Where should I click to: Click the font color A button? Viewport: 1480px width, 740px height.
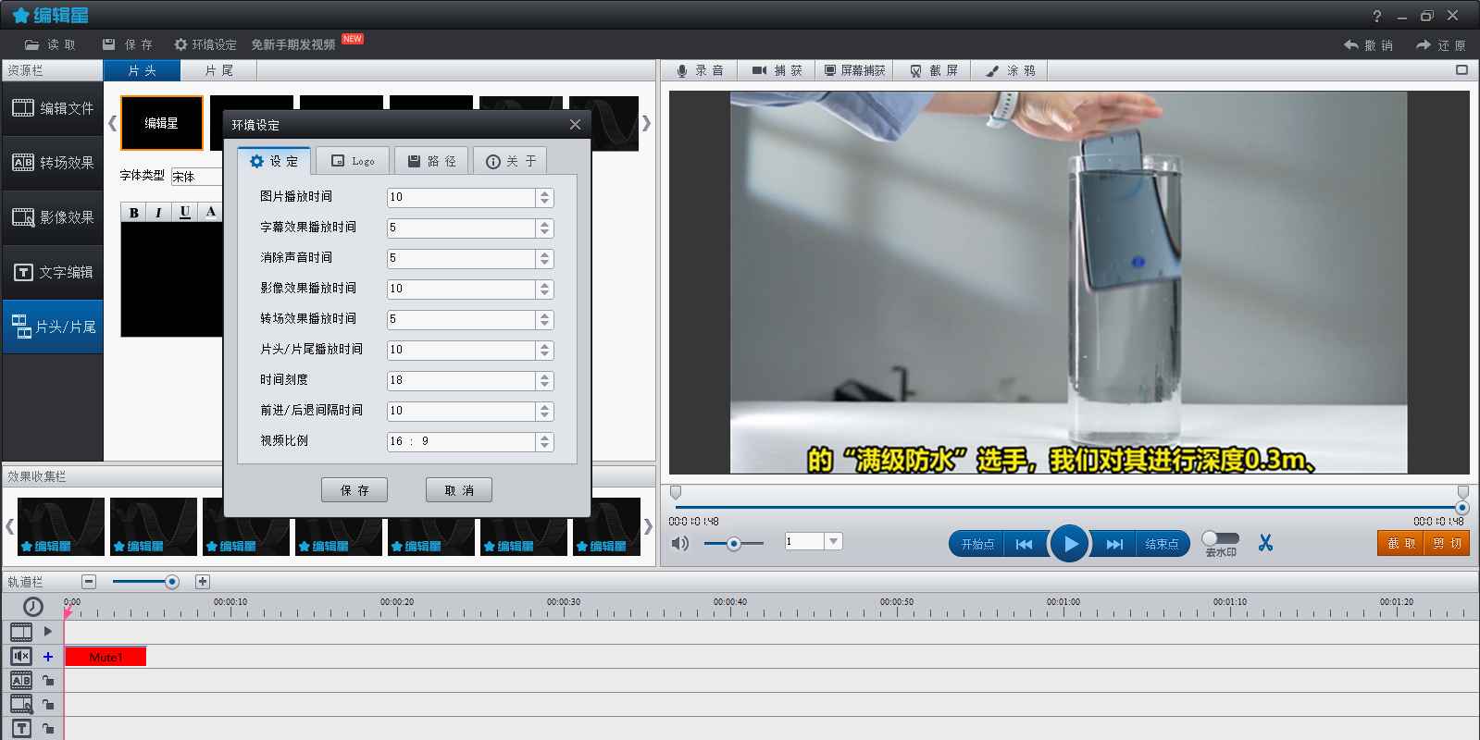tap(211, 213)
